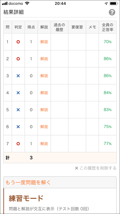Click the blue X mark for question 6
This screenshot has width=120, height=214.
click(18, 127)
